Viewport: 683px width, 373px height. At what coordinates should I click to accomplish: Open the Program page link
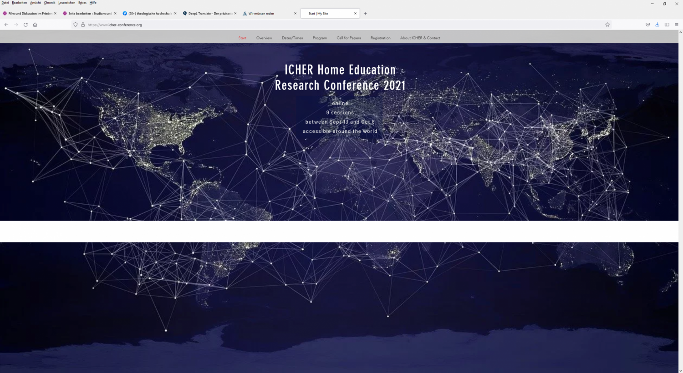320,38
